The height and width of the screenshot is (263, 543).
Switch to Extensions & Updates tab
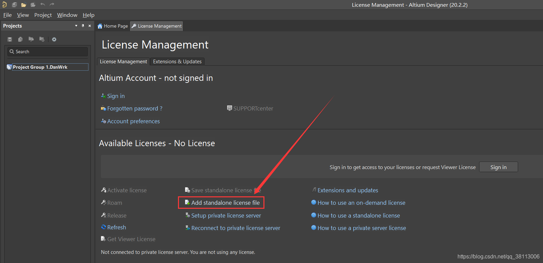tap(177, 62)
